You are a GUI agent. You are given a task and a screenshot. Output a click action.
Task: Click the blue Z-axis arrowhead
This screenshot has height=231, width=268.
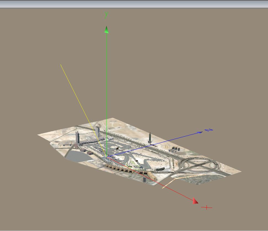[199, 132]
